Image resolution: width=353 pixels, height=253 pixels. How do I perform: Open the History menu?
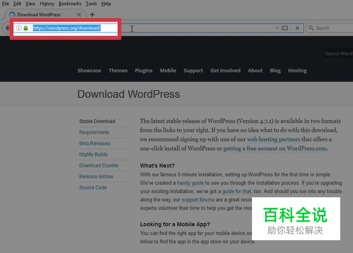[47, 4]
